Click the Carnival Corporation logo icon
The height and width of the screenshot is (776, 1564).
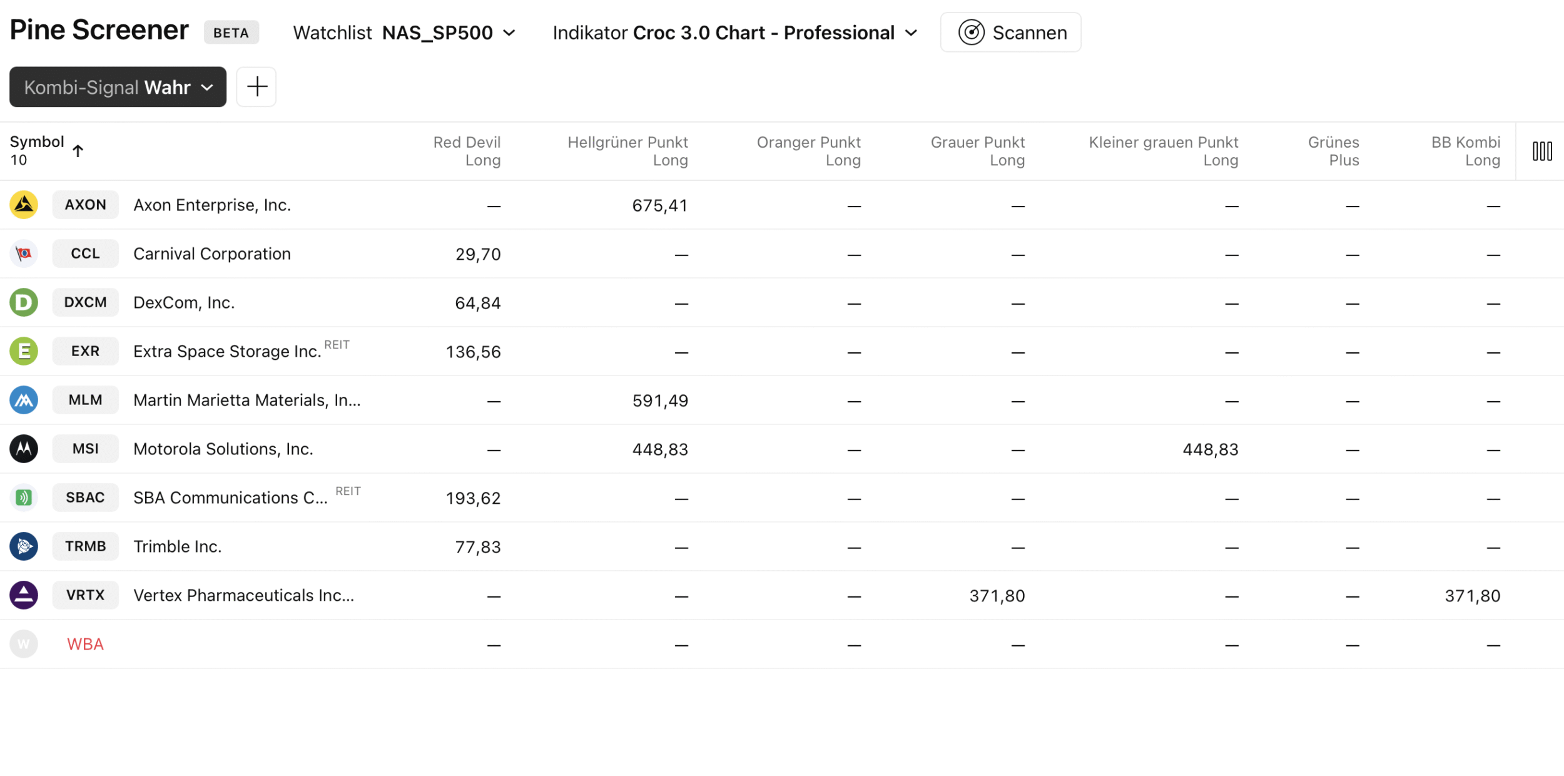pos(24,253)
